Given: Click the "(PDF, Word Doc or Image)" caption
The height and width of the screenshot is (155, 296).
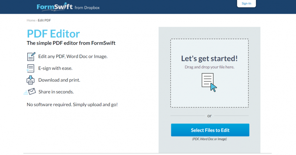Looking at the screenshot, I should point(209,139).
